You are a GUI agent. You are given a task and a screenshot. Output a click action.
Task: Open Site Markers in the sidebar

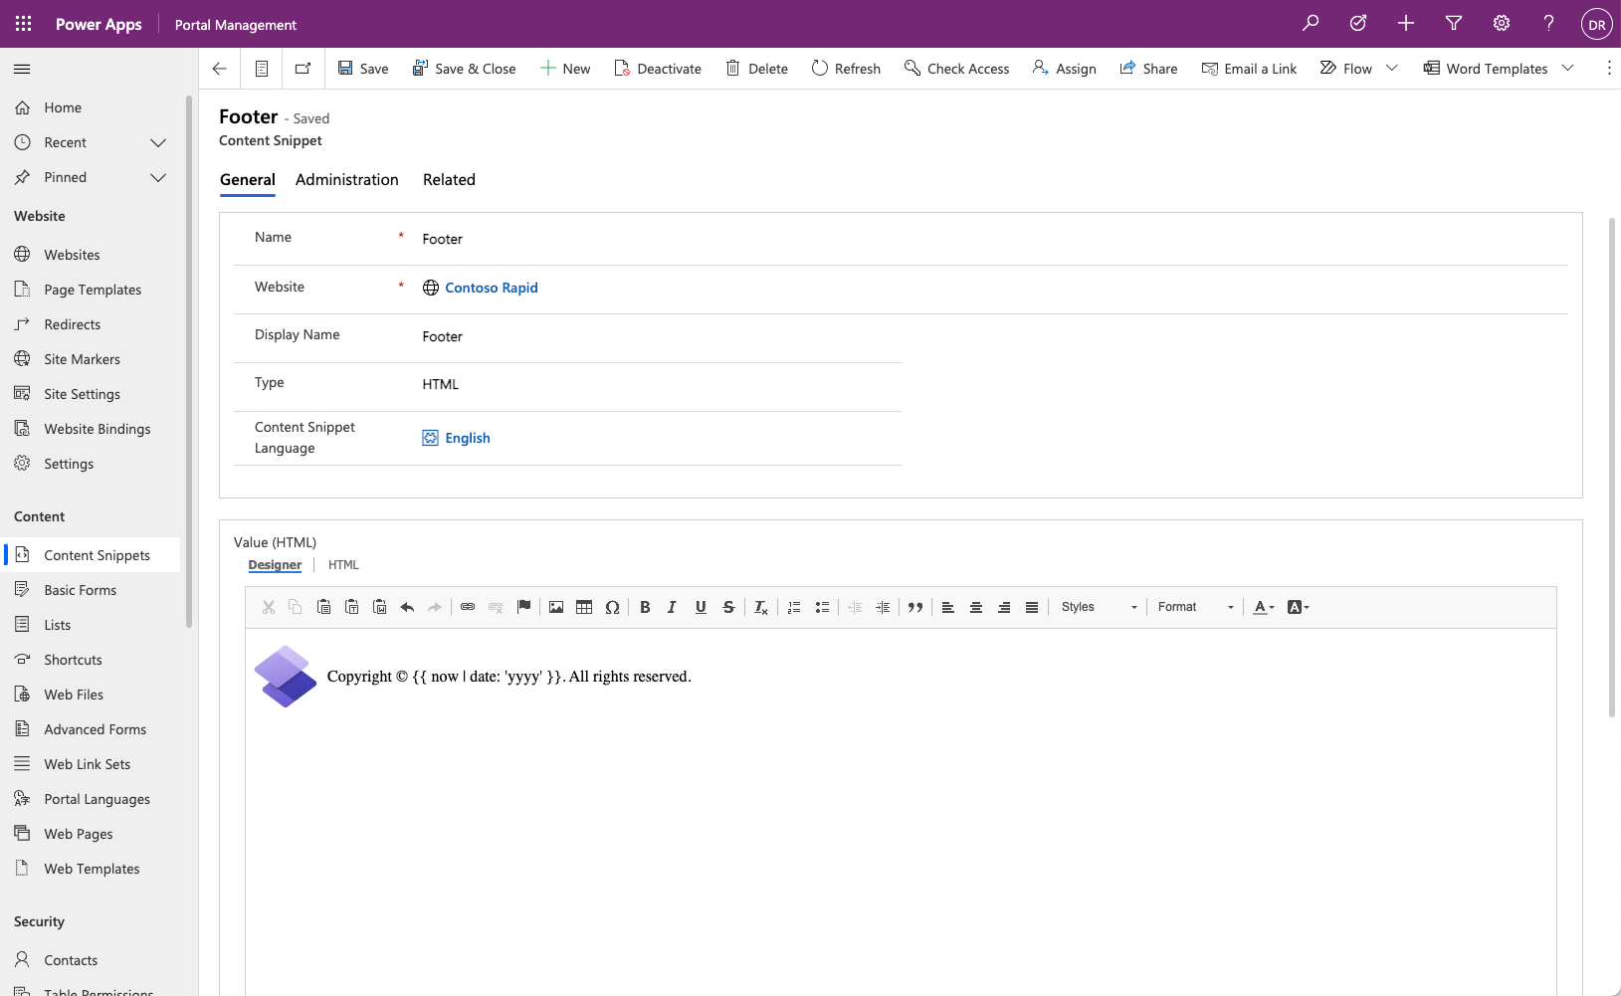coord(82,359)
